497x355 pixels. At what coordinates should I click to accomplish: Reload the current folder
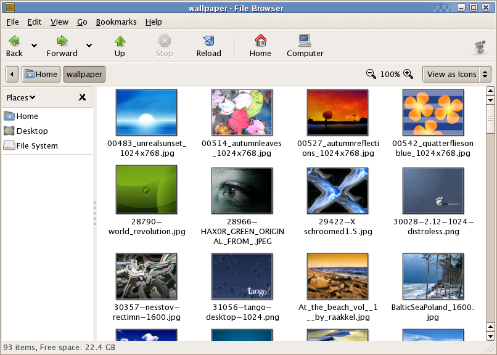[x=208, y=46]
